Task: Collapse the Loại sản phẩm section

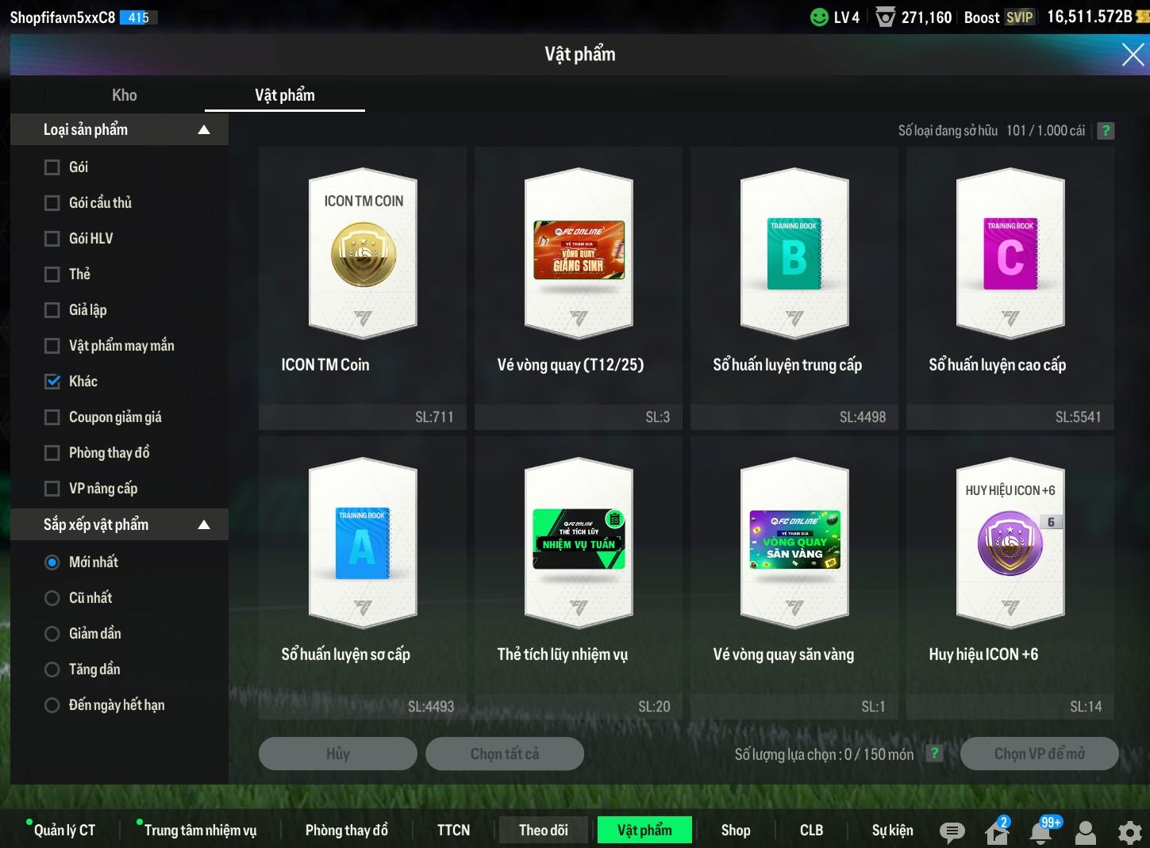Action: point(204,130)
